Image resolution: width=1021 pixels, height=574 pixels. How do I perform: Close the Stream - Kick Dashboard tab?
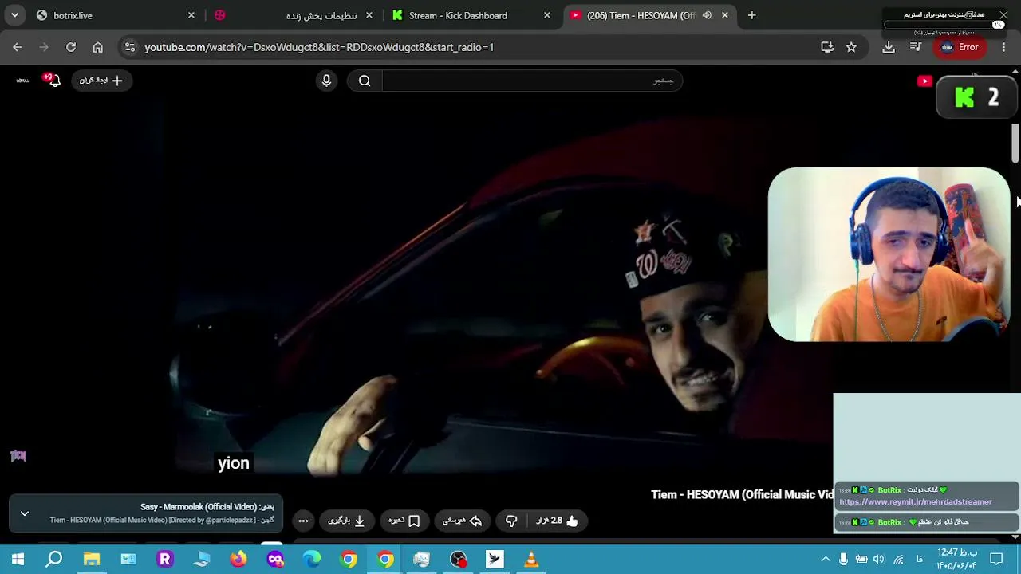[x=547, y=15]
